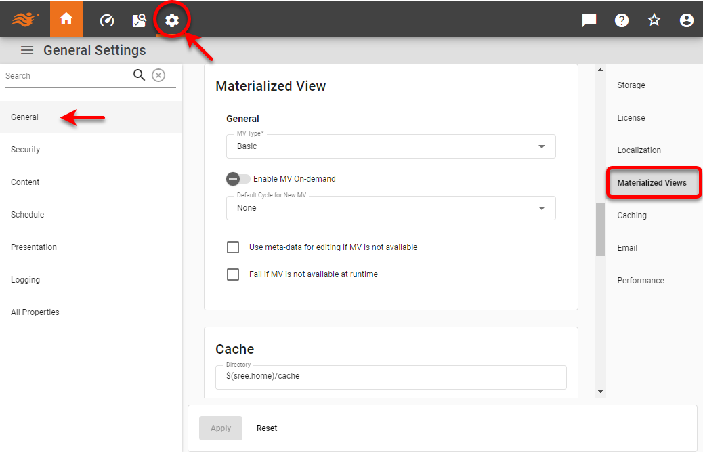
Task: Jump to the Caching section
Action: [x=631, y=215]
